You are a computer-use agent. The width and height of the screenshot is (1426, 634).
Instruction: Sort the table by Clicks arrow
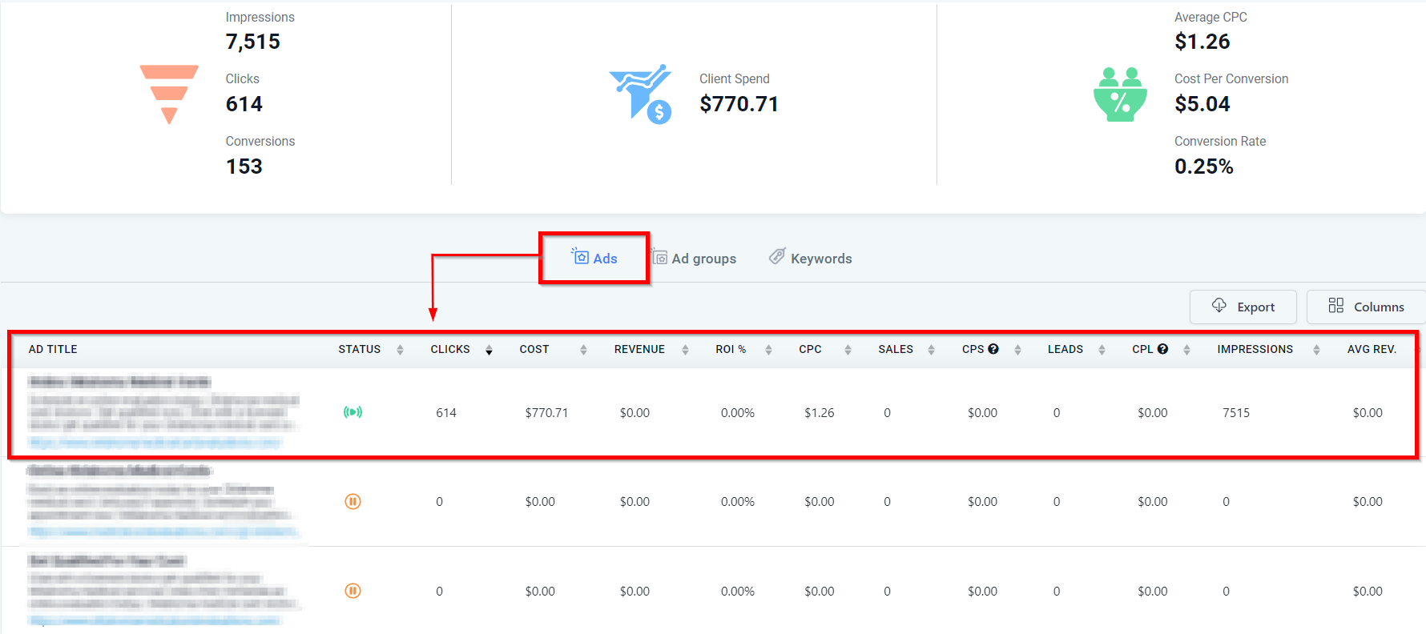coord(489,350)
